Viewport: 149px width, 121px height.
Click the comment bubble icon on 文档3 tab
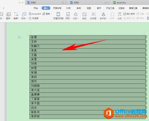pos(63,3)
